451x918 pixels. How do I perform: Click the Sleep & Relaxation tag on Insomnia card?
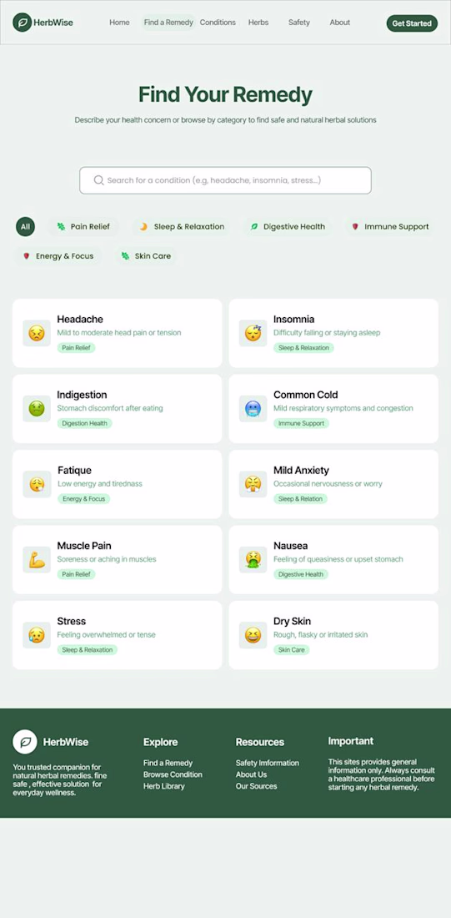click(303, 348)
